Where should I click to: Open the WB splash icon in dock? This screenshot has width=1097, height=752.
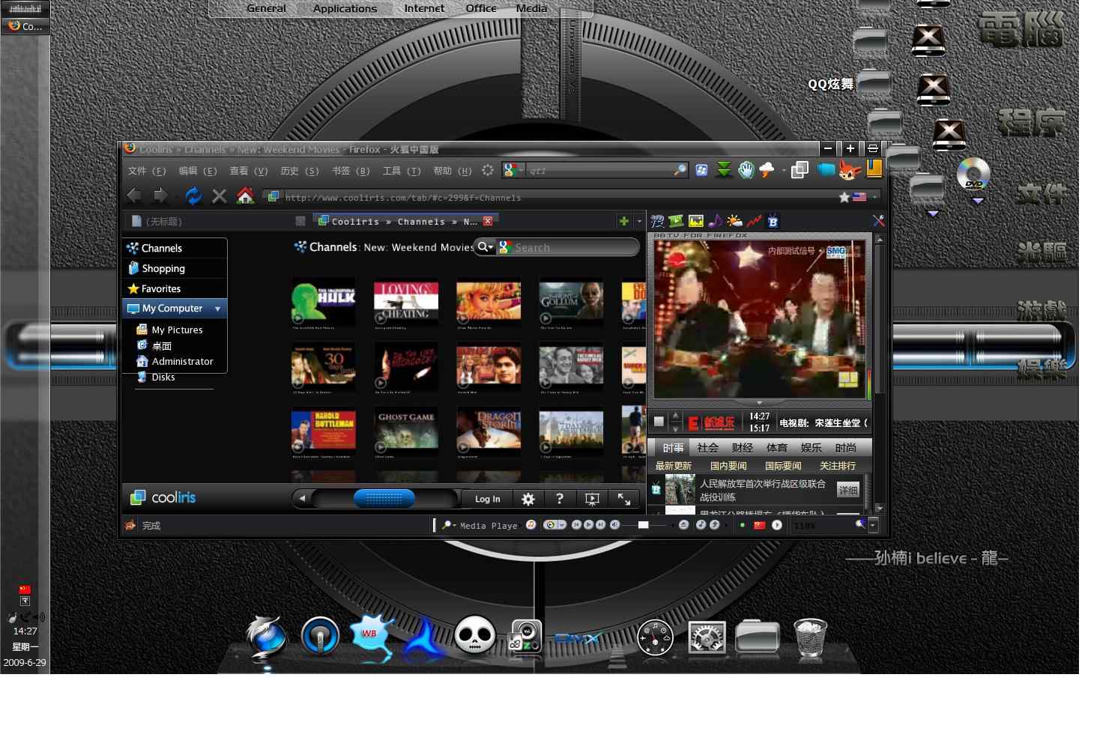370,635
